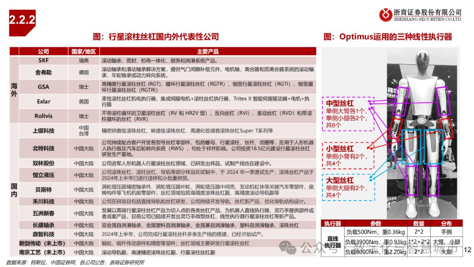Select the cell 负载500Nm，重0.36kg
This screenshot has height=267, width=474.
coord(376,232)
